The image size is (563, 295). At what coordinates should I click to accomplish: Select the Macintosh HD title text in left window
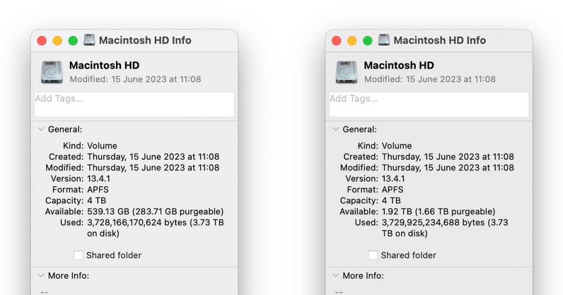tap(104, 65)
